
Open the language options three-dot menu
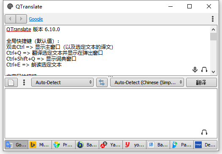pos(24,82)
